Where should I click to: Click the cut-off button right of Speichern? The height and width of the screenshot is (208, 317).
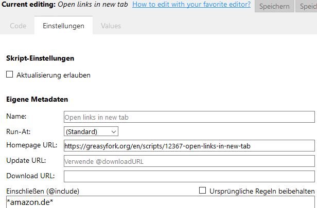309,6
